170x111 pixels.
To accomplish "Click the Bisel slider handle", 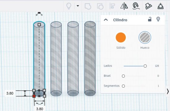I will pyautogui.click(x=123, y=76).
